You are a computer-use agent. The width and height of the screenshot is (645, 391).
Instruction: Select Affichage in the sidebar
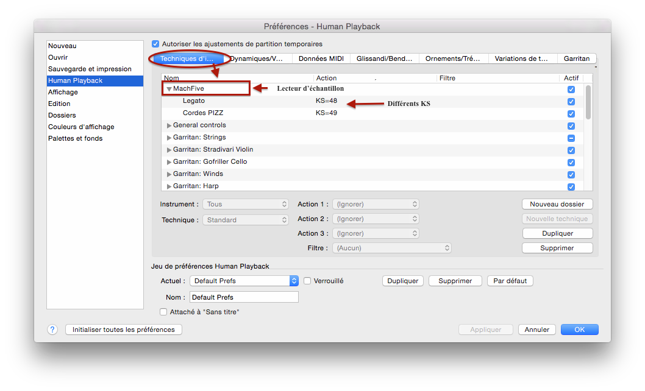pos(63,92)
